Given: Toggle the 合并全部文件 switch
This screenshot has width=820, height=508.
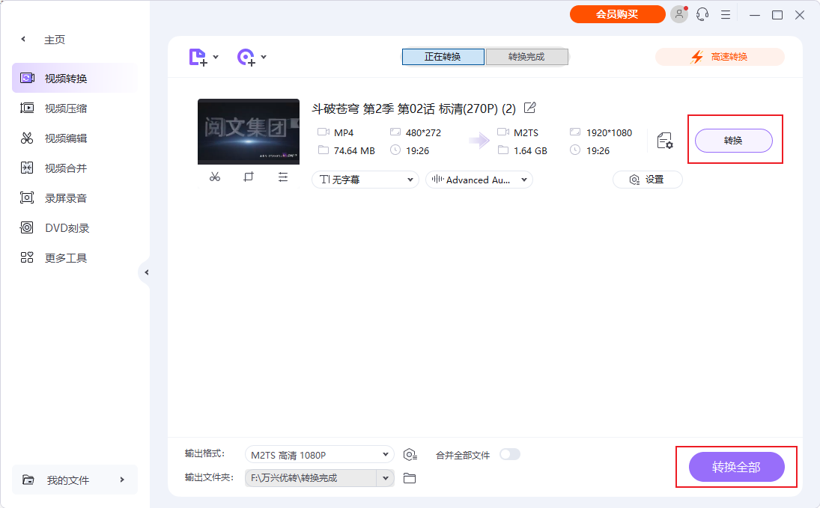Looking at the screenshot, I should click(510, 454).
